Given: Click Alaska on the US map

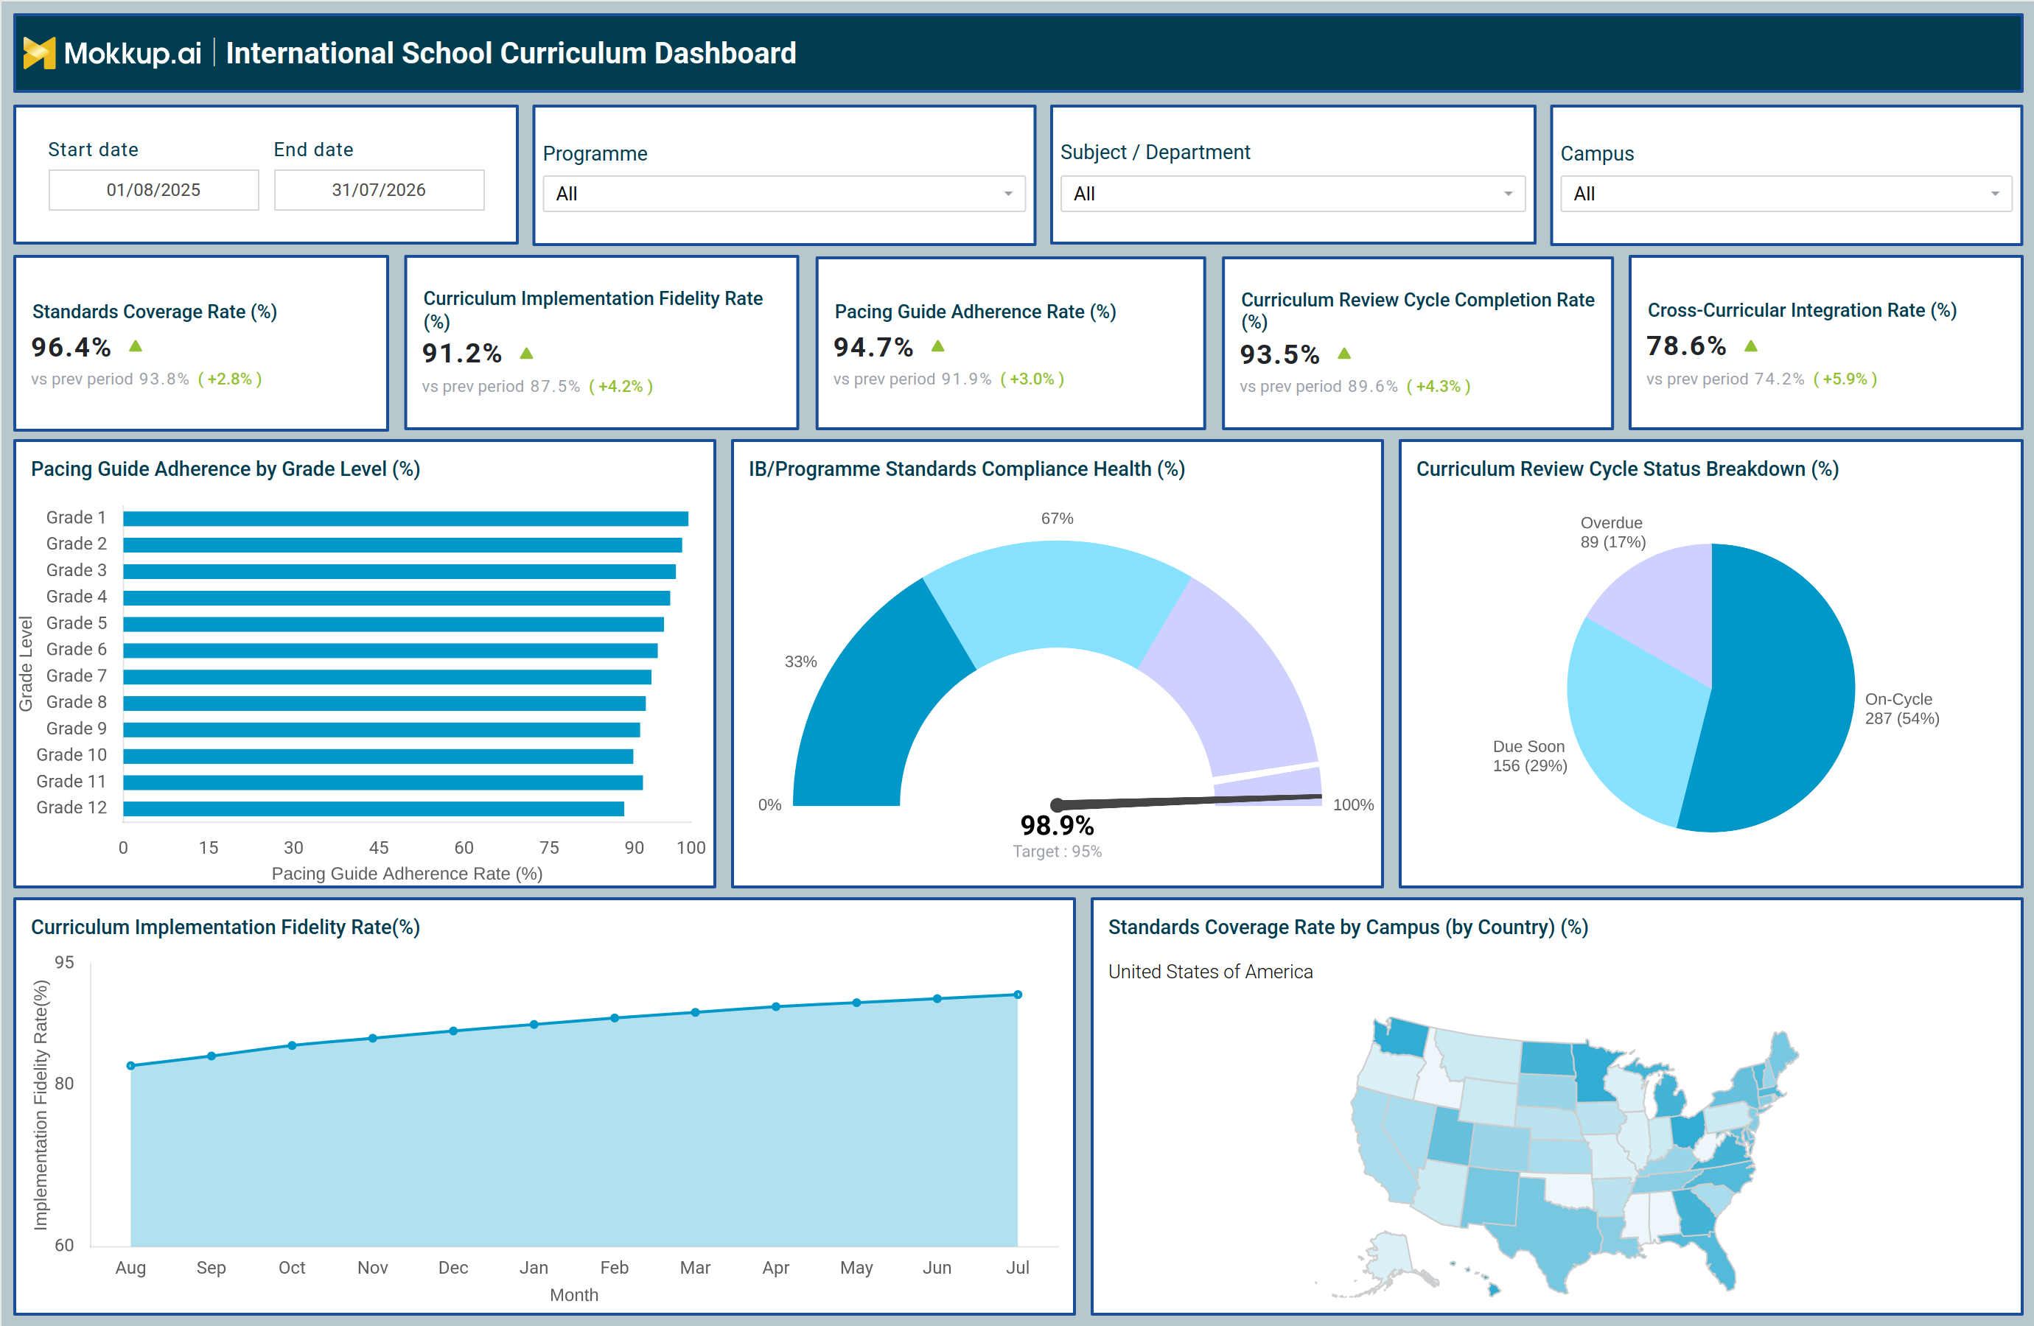Looking at the screenshot, I should [x=1388, y=1256].
